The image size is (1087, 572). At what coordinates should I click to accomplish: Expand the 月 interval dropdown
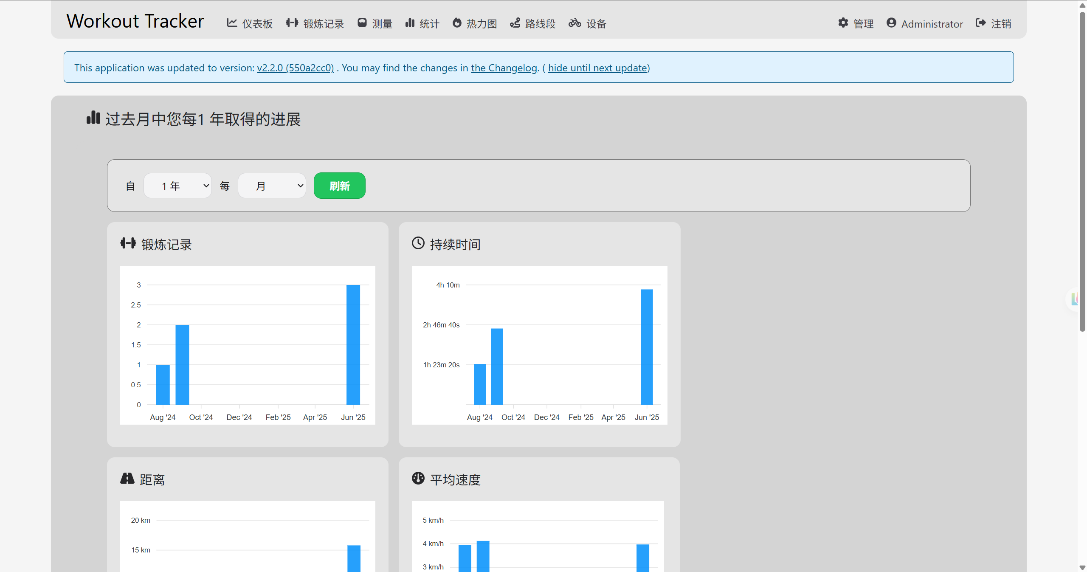(x=272, y=186)
